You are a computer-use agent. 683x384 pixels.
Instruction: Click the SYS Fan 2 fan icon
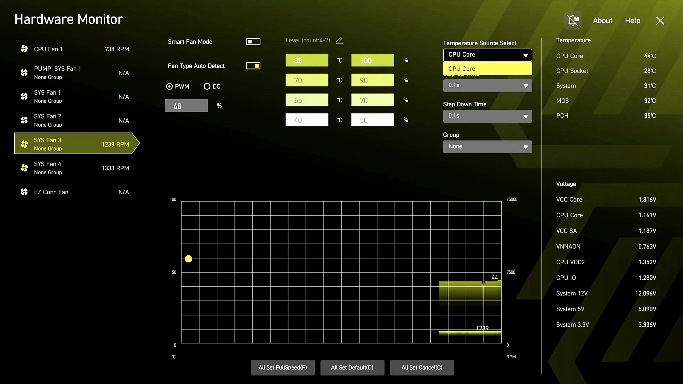[x=24, y=120]
